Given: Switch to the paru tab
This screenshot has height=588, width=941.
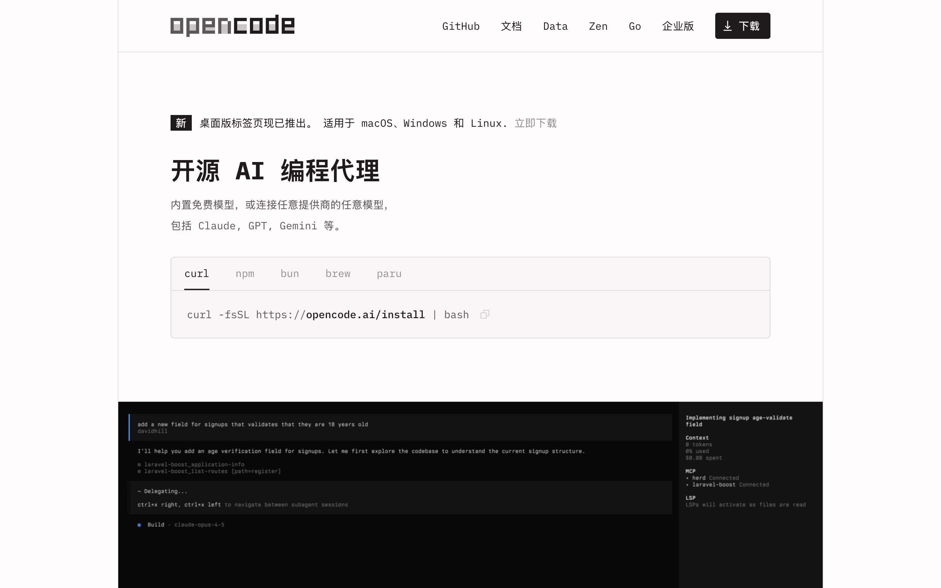Looking at the screenshot, I should pos(389,274).
